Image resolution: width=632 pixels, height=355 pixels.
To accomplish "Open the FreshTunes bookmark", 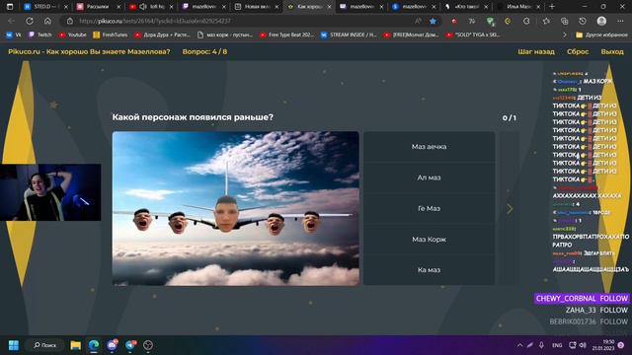I will [110, 35].
